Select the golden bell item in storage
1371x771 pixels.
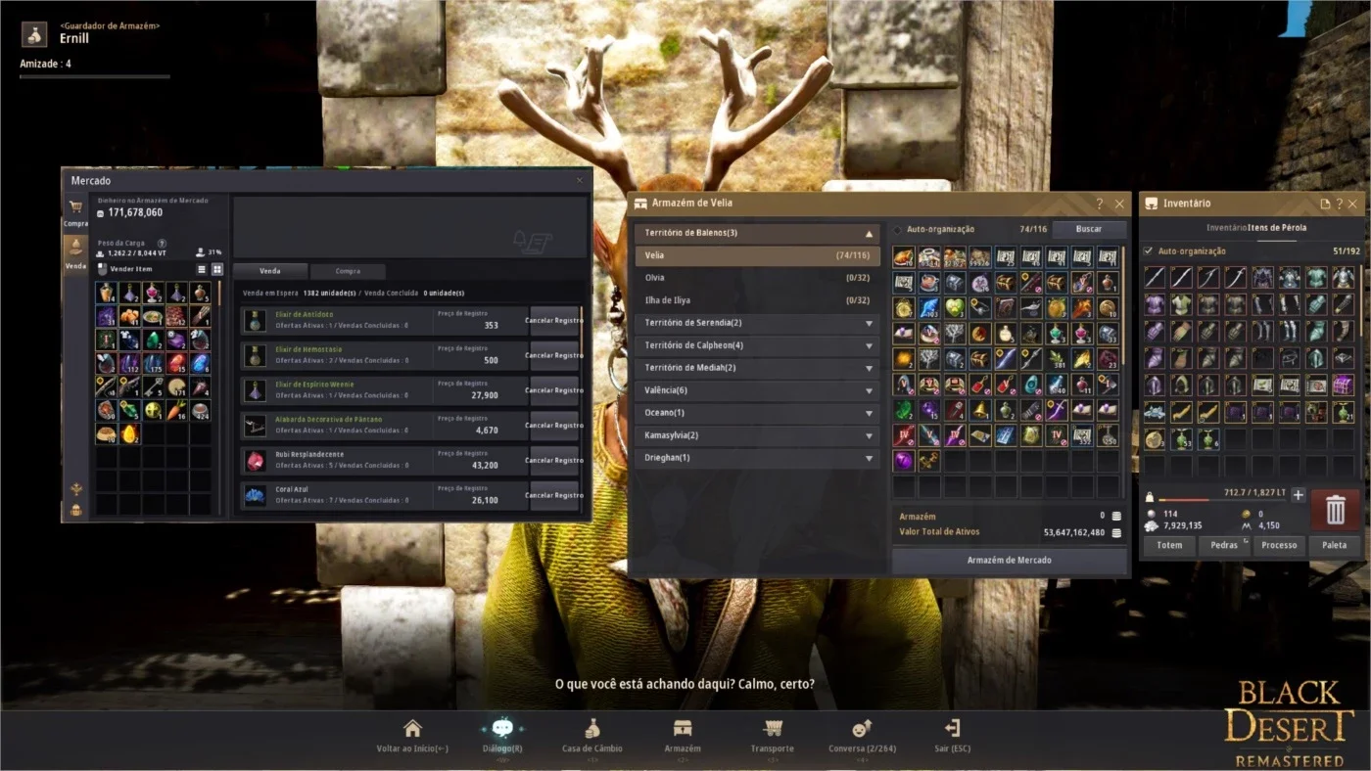(980, 411)
